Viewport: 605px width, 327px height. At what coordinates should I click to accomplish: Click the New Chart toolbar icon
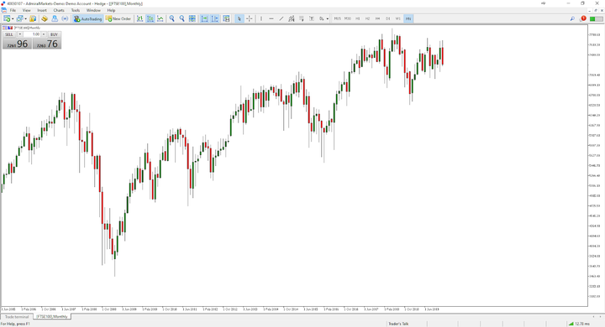[7, 18]
